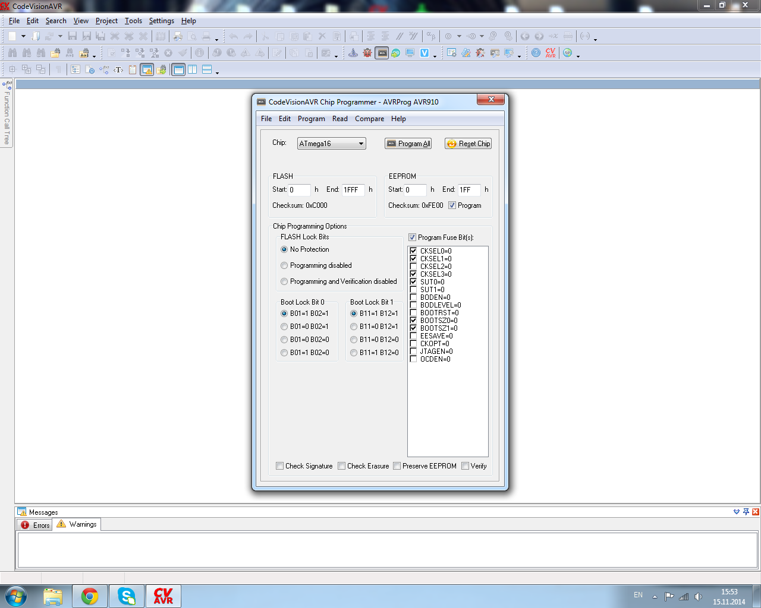Select Programming and Verification disabled option

pyautogui.click(x=284, y=281)
